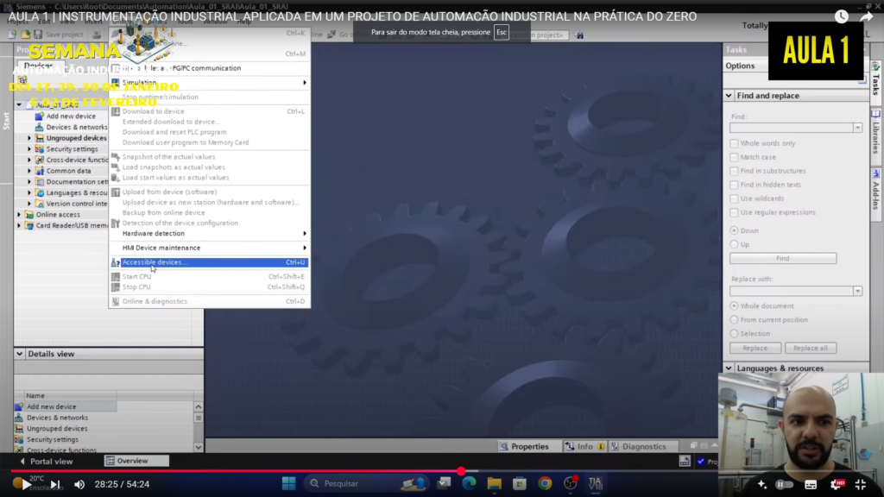Viewport: 884px width, 497px height.
Task: Launch Microsoft Edge from the taskbar
Action: click(469, 483)
